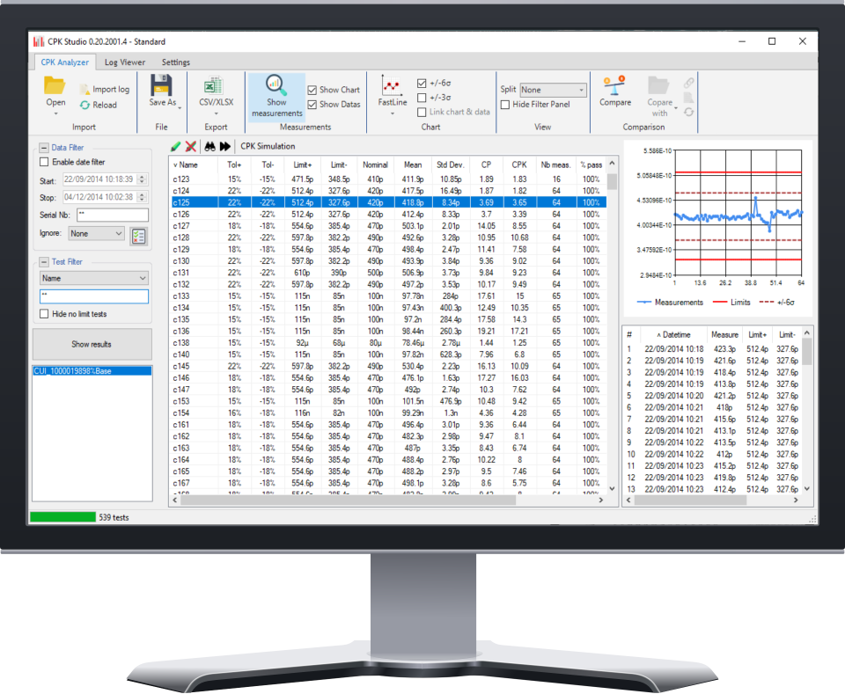The image size is (845, 694).
Task: Select the c154 test row
Action: coord(388,413)
